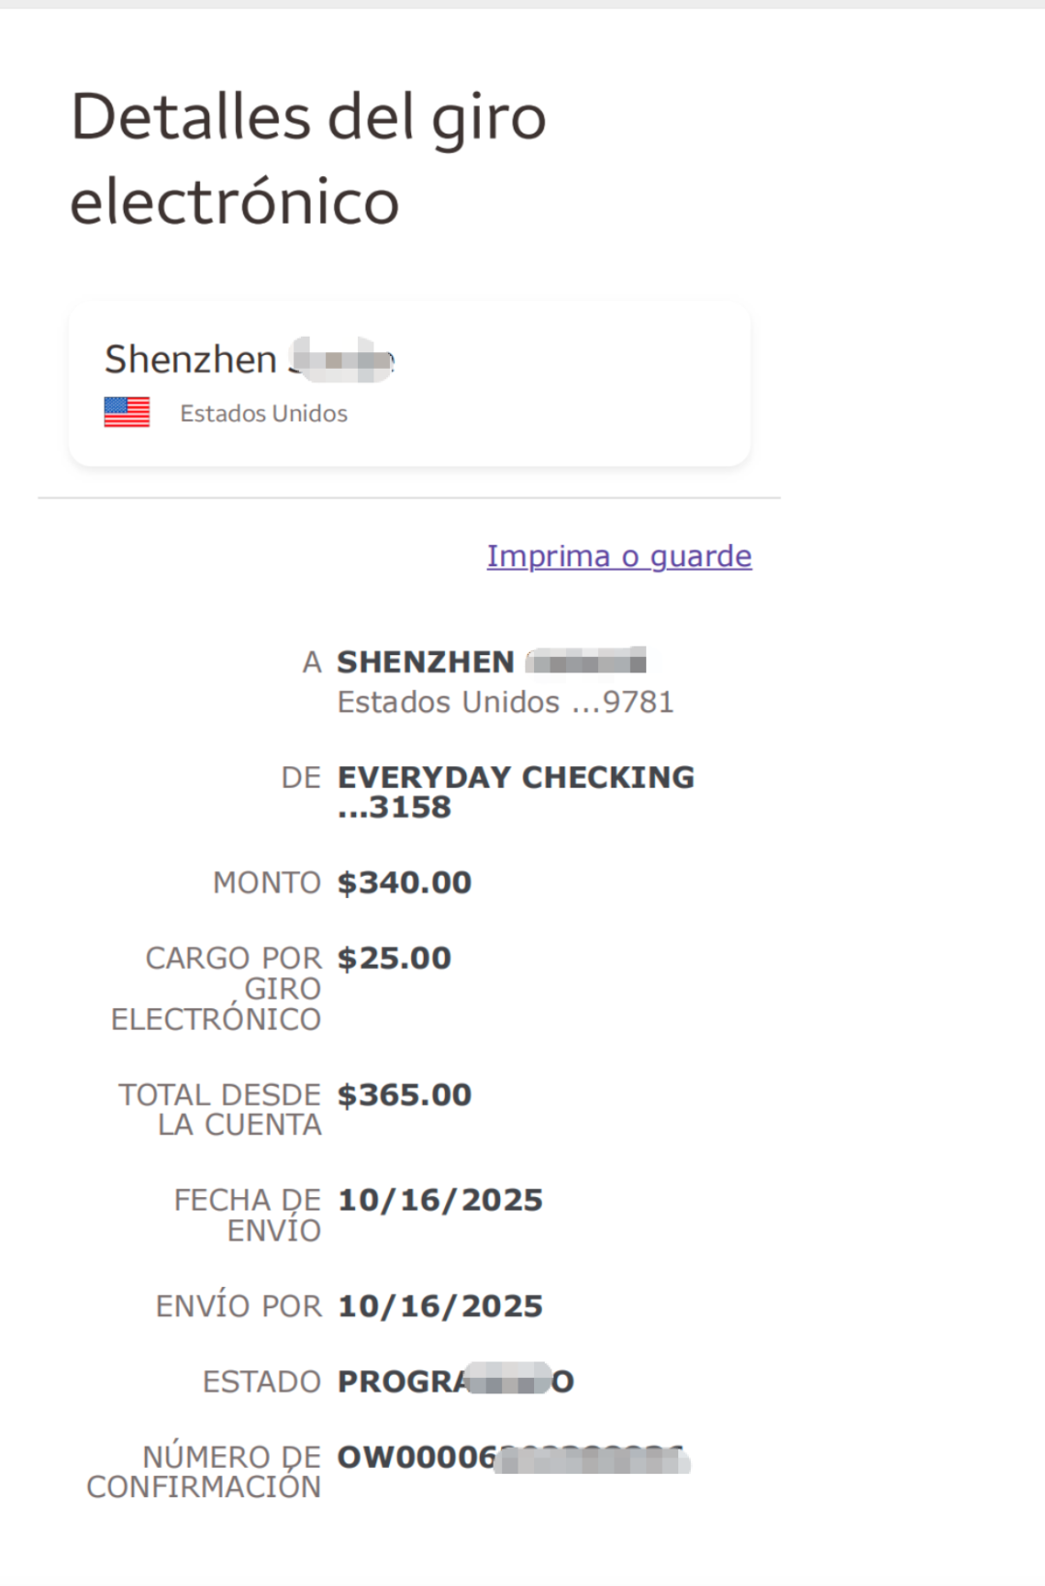Image resolution: width=1045 pixels, height=1586 pixels.
Task: Click the source account number ...3158
Action: 395,807
